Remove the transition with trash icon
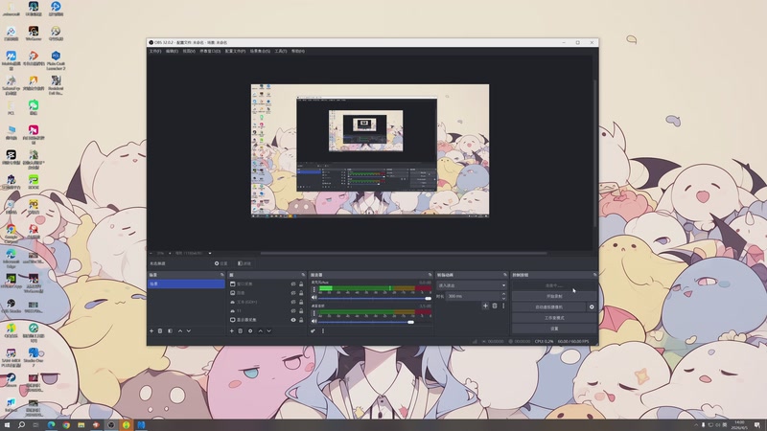Viewport: 767px width, 431px height. point(495,306)
